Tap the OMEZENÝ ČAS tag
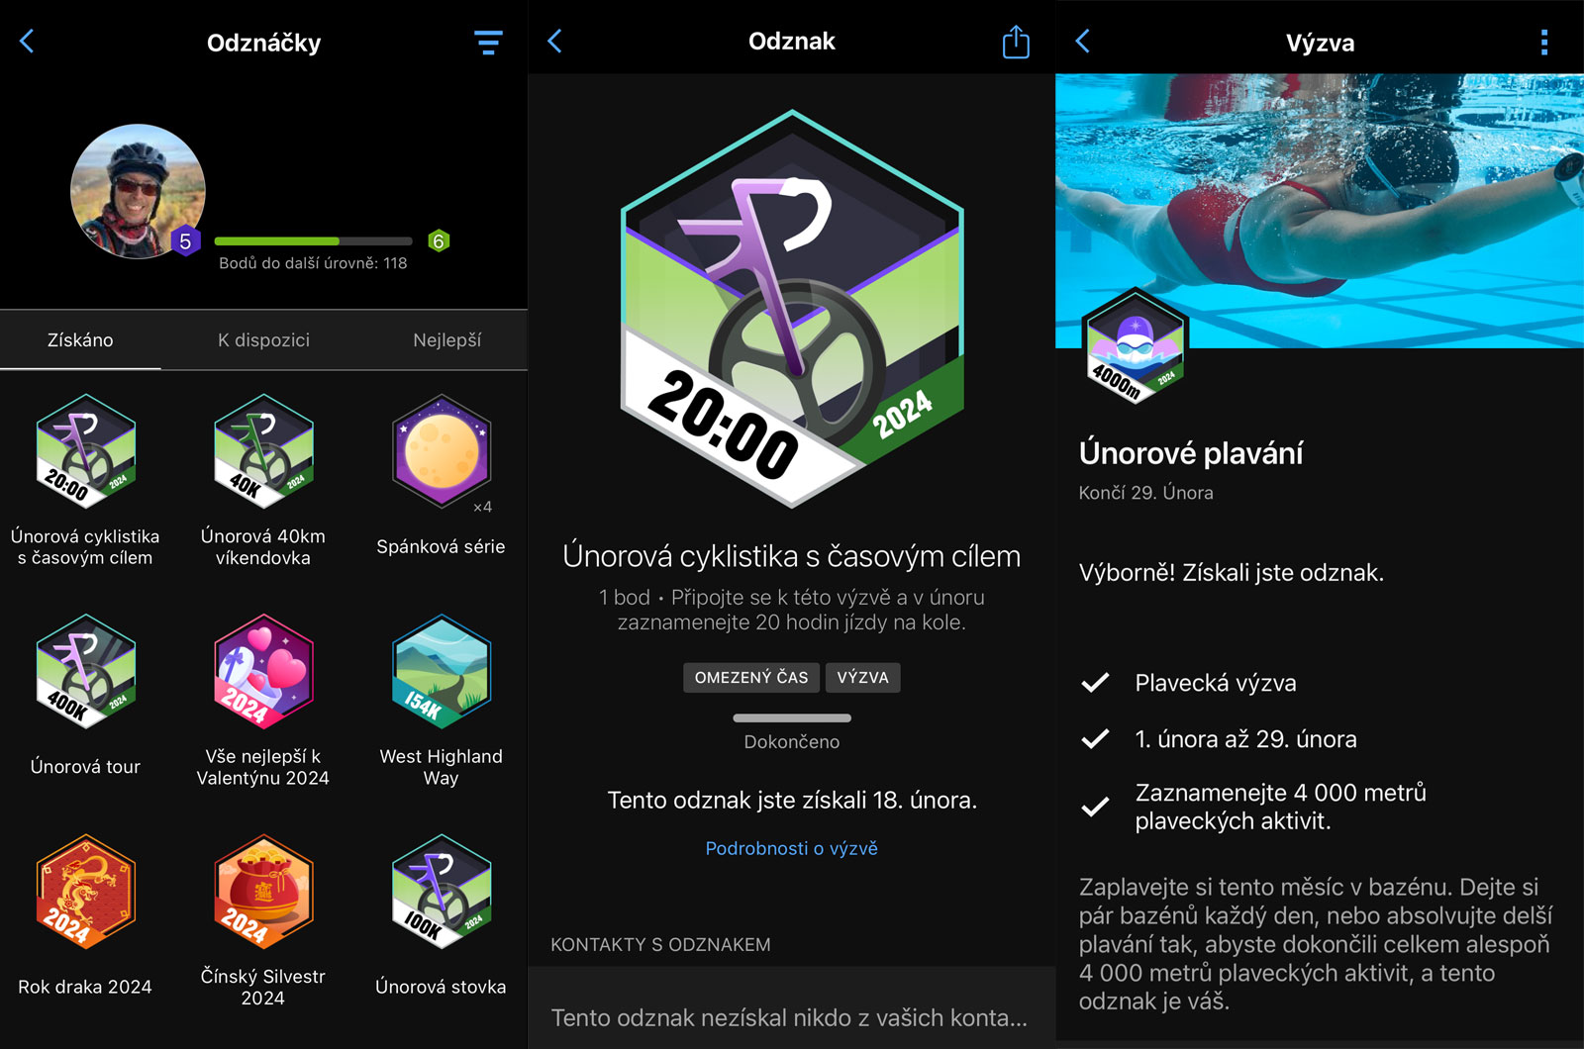Image resolution: width=1584 pixels, height=1049 pixels. (x=751, y=678)
